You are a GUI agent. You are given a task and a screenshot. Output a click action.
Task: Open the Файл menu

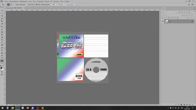6,1
